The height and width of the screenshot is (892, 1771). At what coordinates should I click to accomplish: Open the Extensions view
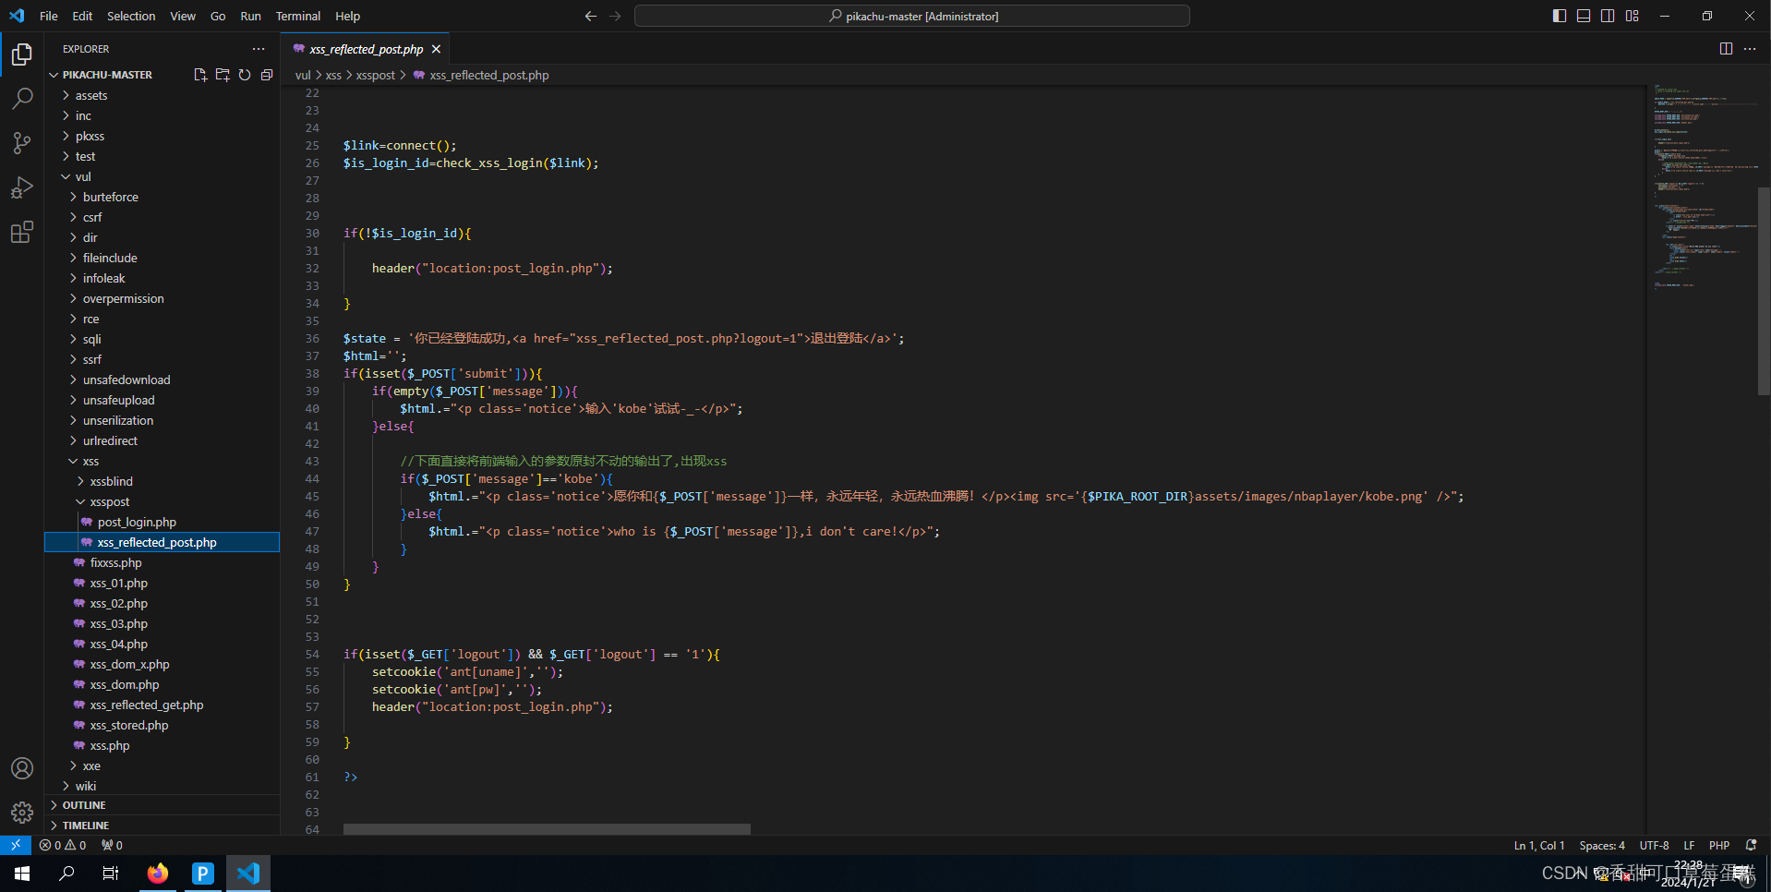point(22,232)
